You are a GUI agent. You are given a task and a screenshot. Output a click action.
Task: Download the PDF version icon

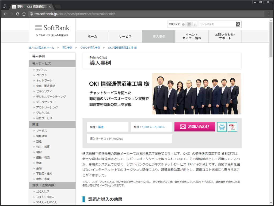pyautogui.click(x=233, y=127)
